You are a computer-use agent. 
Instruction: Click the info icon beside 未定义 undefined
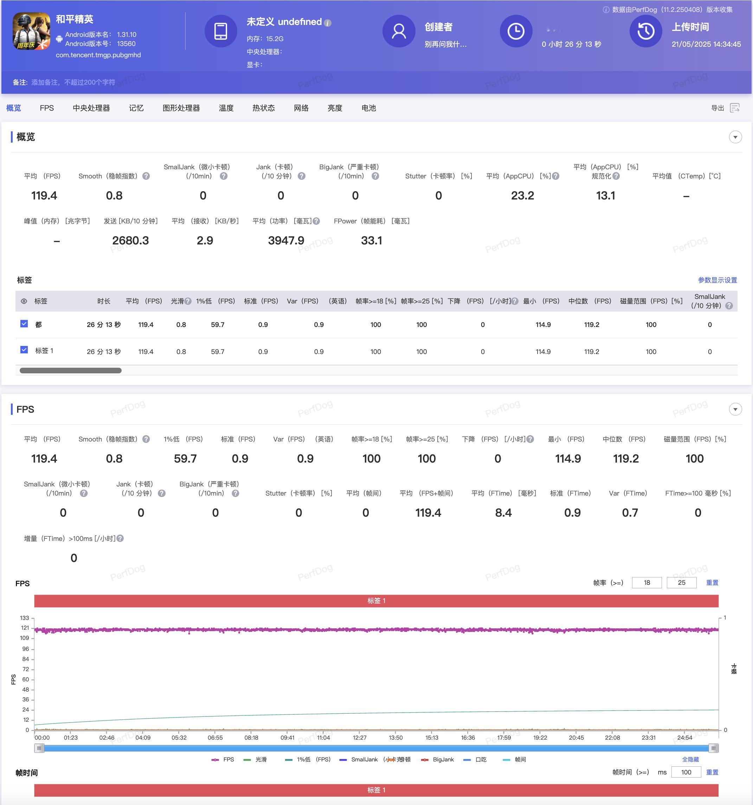pyautogui.click(x=328, y=23)
